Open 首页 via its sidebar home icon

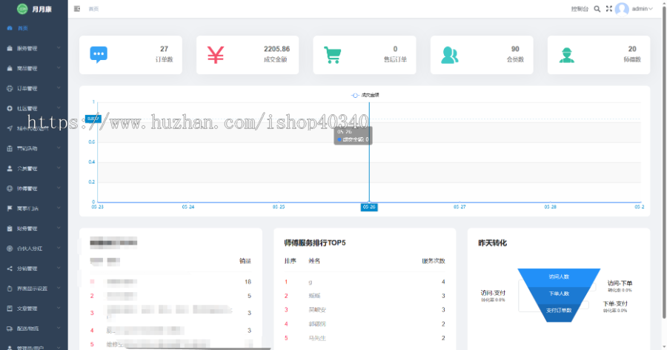[x=10, y=28]
